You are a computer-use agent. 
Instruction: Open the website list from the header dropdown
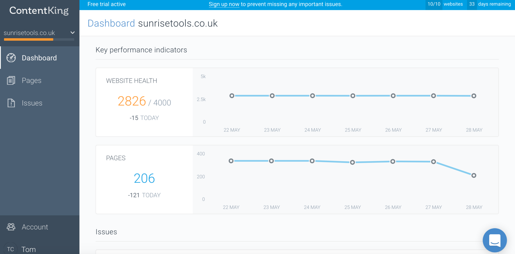[39, 33]
